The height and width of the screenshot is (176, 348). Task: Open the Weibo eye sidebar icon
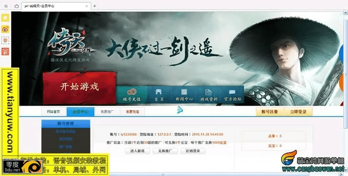[6, 29]
